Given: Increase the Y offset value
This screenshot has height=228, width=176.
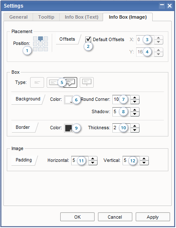Looking at the screenshot, I should [159, 50].
